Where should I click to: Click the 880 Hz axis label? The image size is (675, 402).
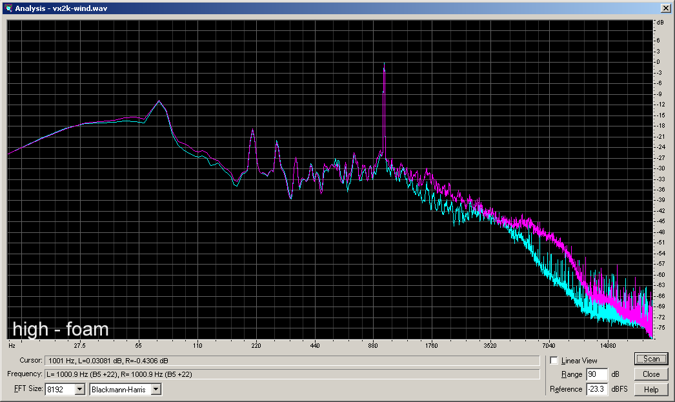373,346
